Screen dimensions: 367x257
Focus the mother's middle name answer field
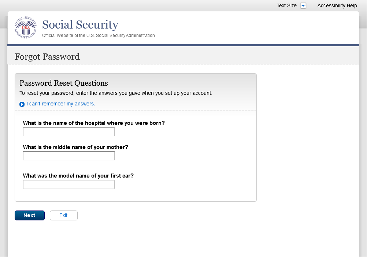pos(69,156)
